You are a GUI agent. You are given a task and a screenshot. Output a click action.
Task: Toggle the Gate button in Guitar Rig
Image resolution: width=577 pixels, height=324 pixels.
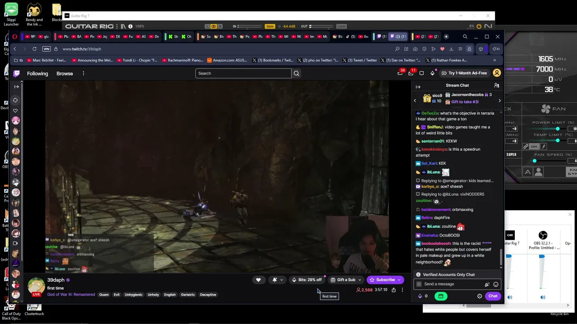(x=270, y=27)
